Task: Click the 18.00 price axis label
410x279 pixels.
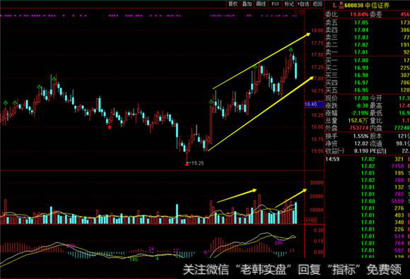Action: coord(317,30)
